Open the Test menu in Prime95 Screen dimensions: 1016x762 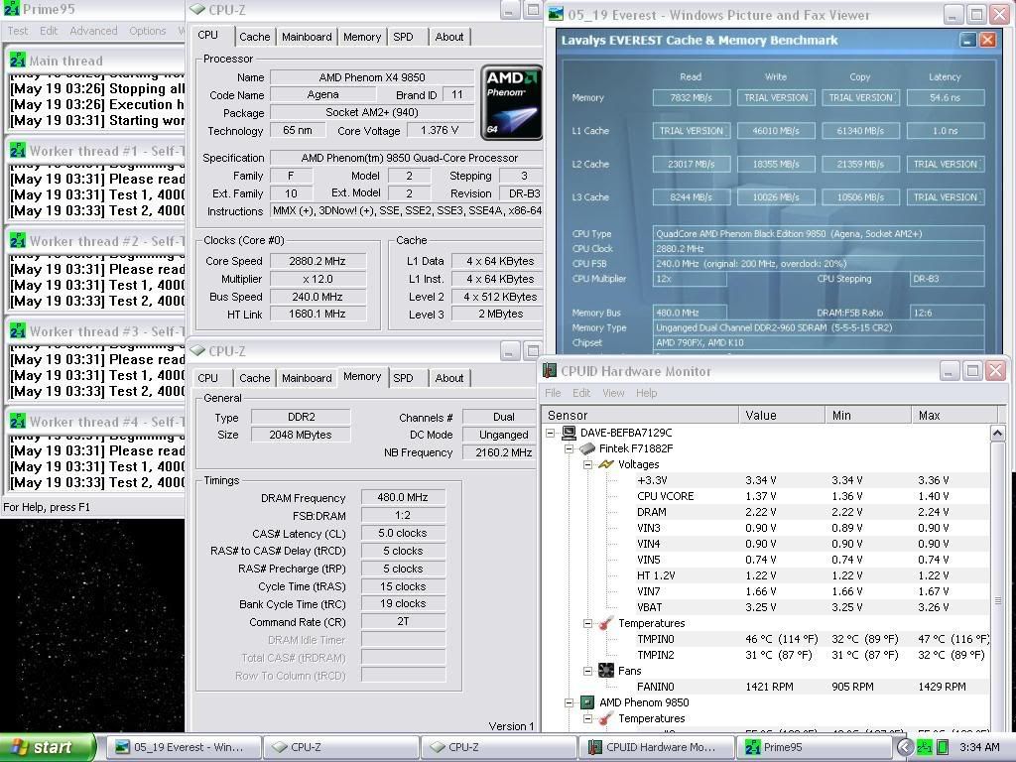pos(18,31)
